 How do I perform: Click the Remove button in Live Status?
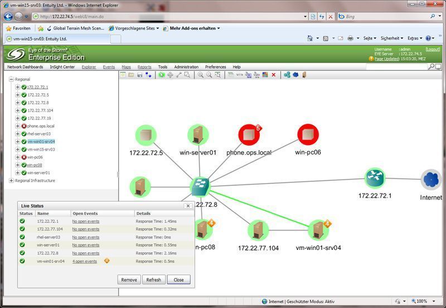tap(129, 280)
